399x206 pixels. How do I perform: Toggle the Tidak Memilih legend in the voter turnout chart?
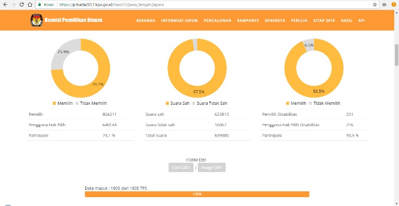[x=91, y=103]
